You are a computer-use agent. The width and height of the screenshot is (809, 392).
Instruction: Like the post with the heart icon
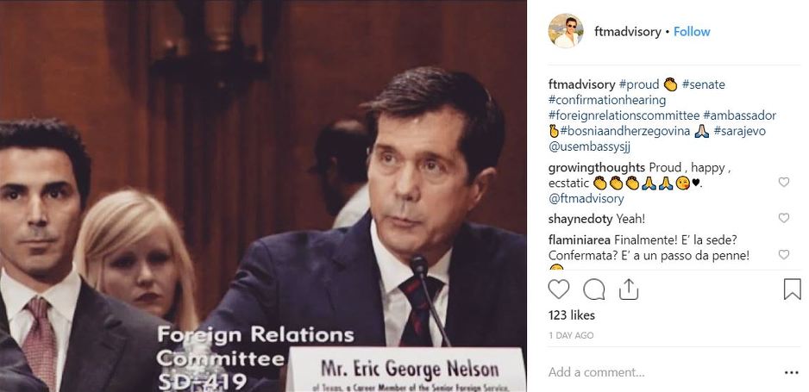coord(558,289)
